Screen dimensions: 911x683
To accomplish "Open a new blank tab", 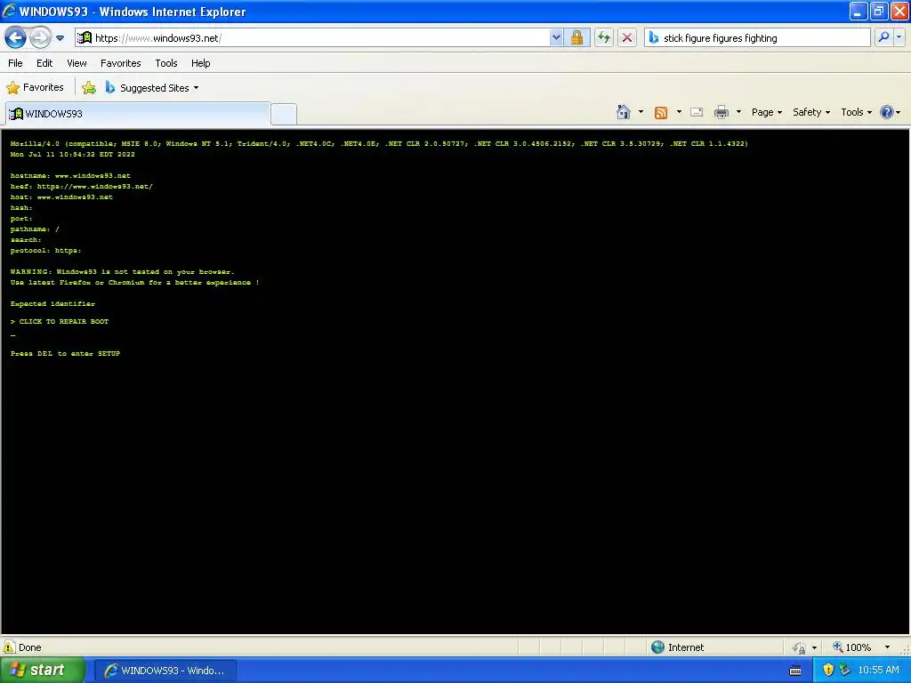I will pos(284,114).
